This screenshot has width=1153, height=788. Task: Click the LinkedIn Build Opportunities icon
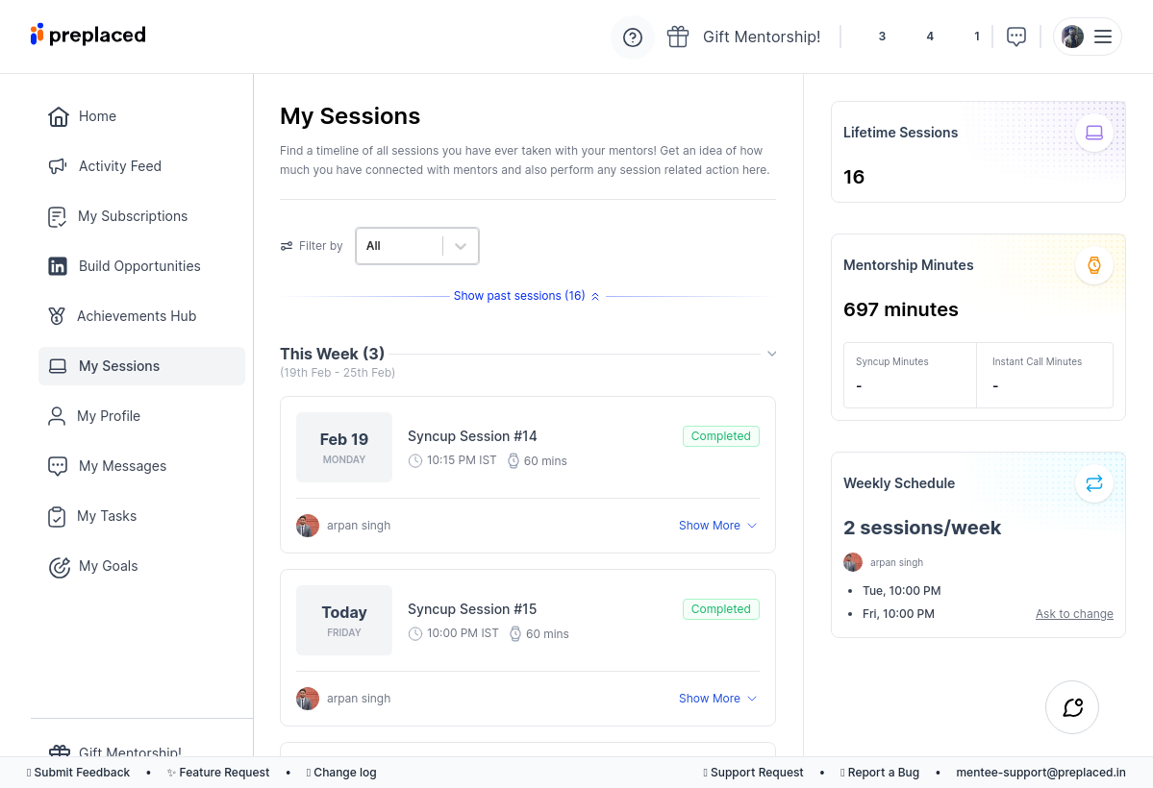(58, 266)
